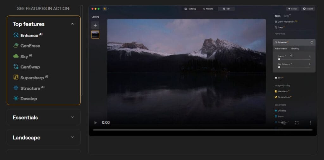Open the Extras button
This screenshot has width=324, height=160.
(x=292, y=9)
